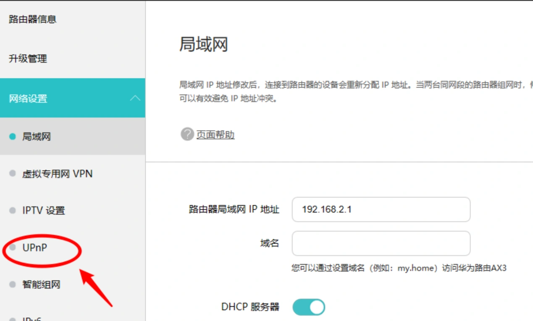Click the question mark help icon
The height and width of the screenshot is (321, 533).
pyautogui.click(x=186, y=135)
